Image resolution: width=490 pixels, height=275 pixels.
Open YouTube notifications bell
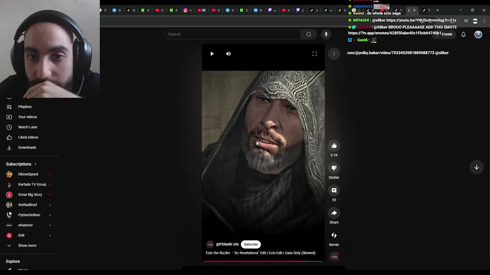point(463,34)
